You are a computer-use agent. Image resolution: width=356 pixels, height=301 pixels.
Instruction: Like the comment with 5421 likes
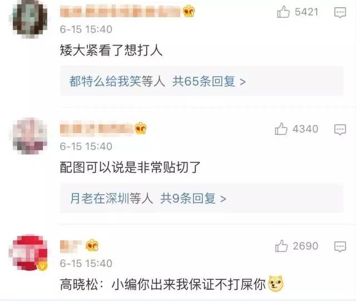[283, 12]
